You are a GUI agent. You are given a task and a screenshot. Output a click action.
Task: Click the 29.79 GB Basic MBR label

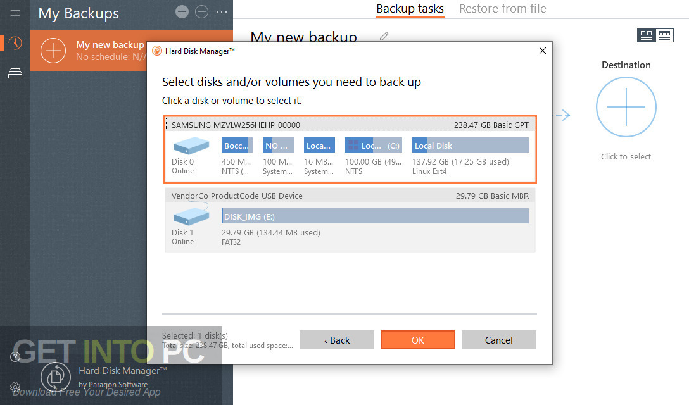[492, 196]
